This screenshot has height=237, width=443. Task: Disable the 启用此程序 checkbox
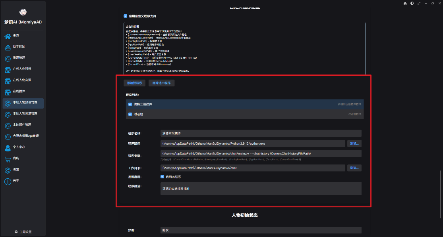click(x=162, y=176)
